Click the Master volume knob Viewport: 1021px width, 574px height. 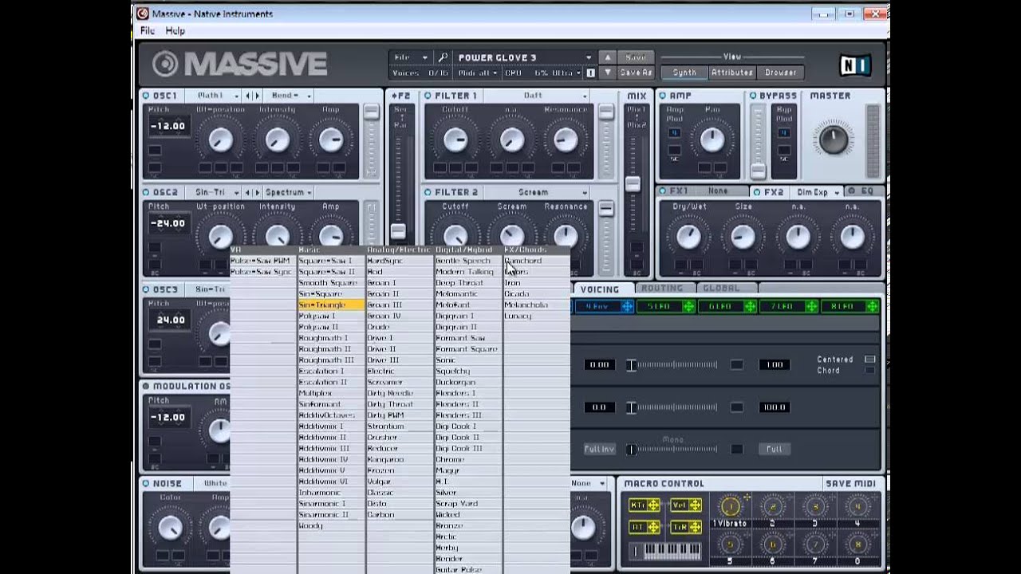[832, 140]
